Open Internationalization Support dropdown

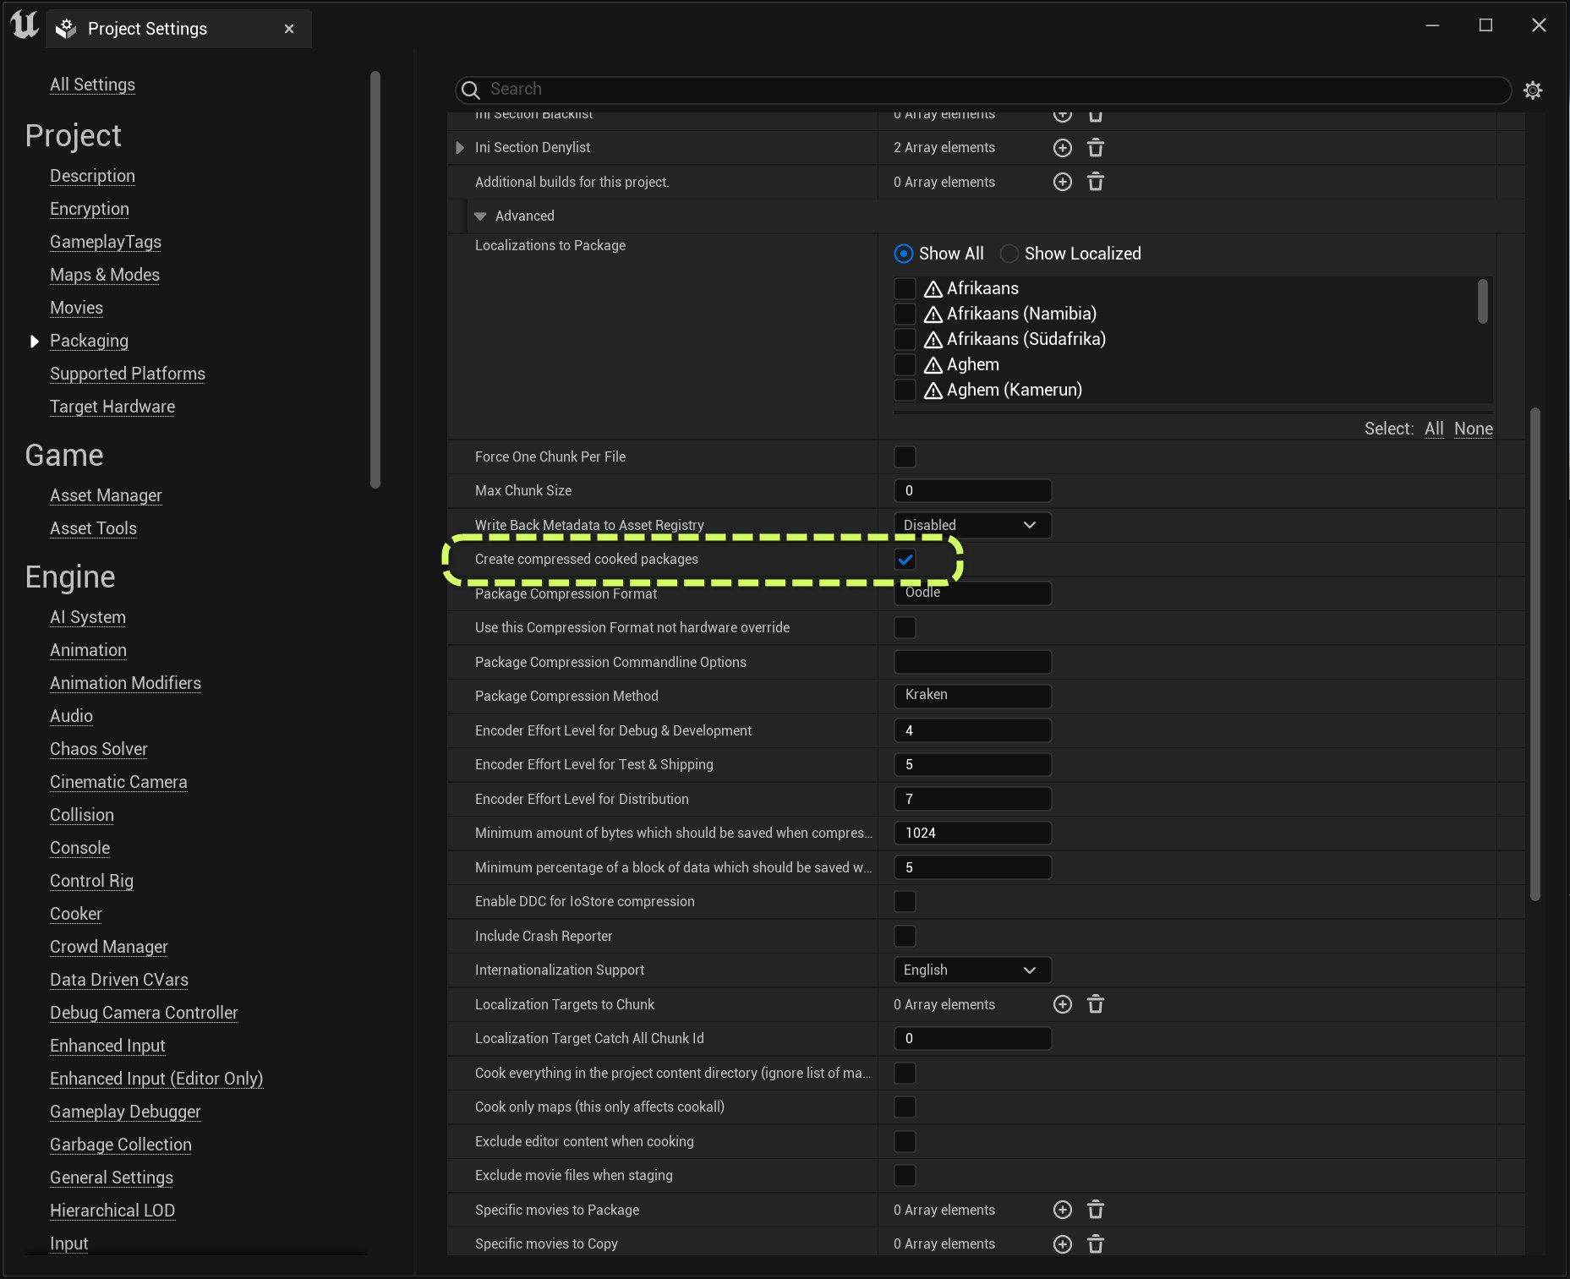971,970
